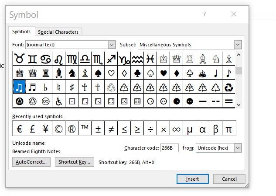Image resolution: width=276 pixels, height=196 pixels.
Task: Select the black spade suit symbol
Action: pos(98,73)
